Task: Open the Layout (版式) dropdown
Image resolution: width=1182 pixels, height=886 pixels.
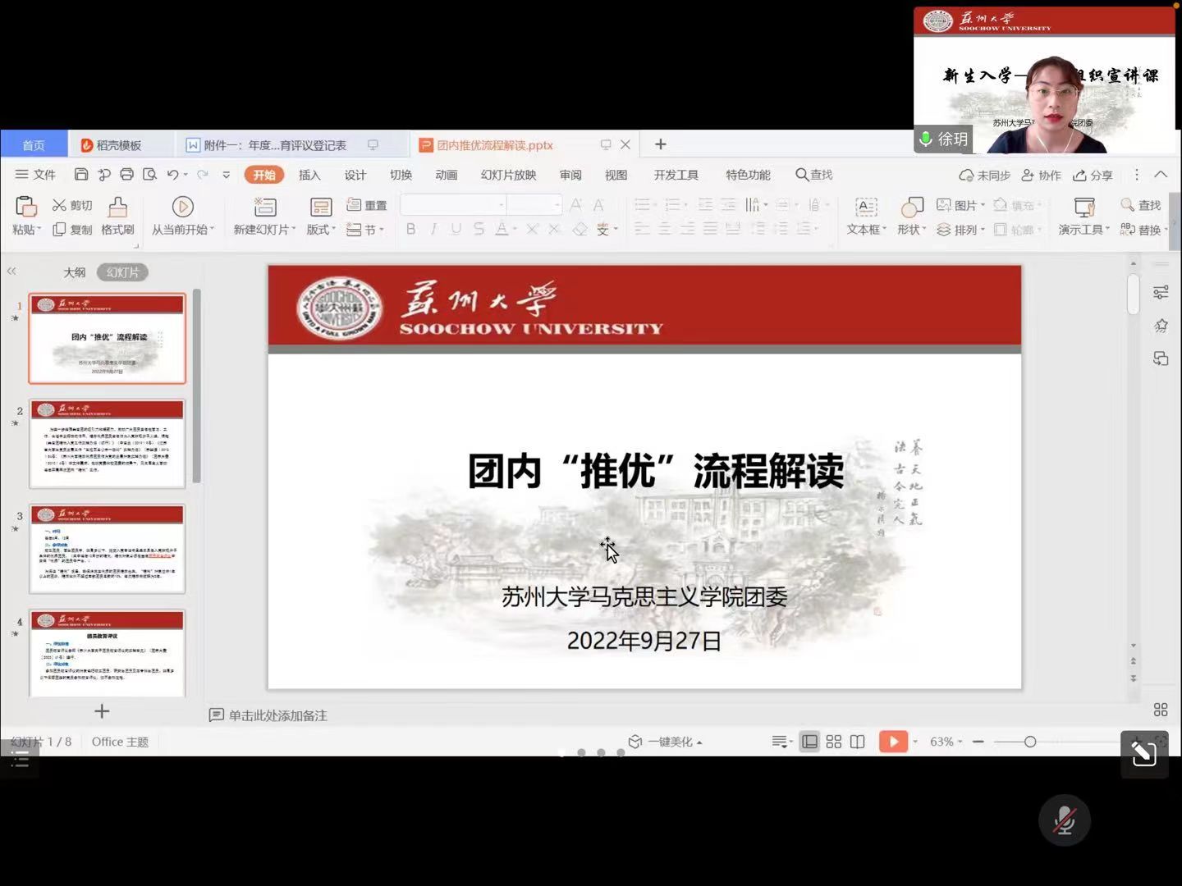Action: point(321,230)
